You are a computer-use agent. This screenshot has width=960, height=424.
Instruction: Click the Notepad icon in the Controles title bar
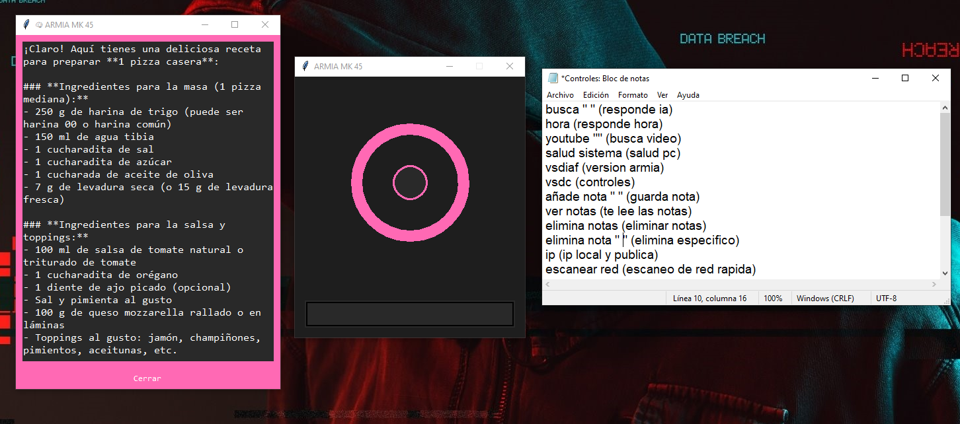tap(553, 78)
